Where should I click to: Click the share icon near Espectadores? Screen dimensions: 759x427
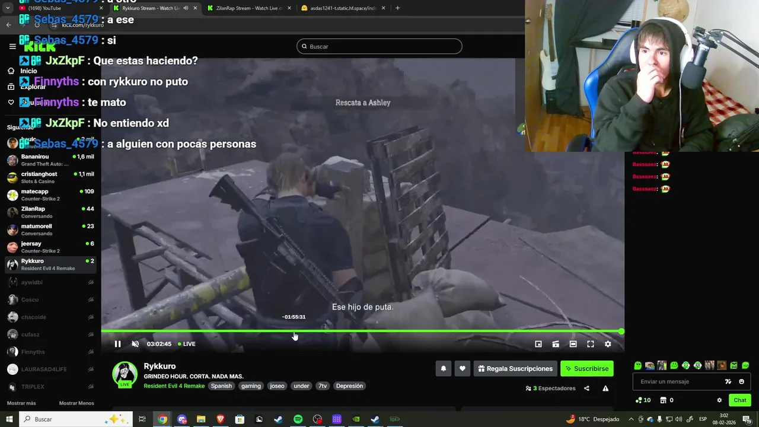click(x=586, y=388)
